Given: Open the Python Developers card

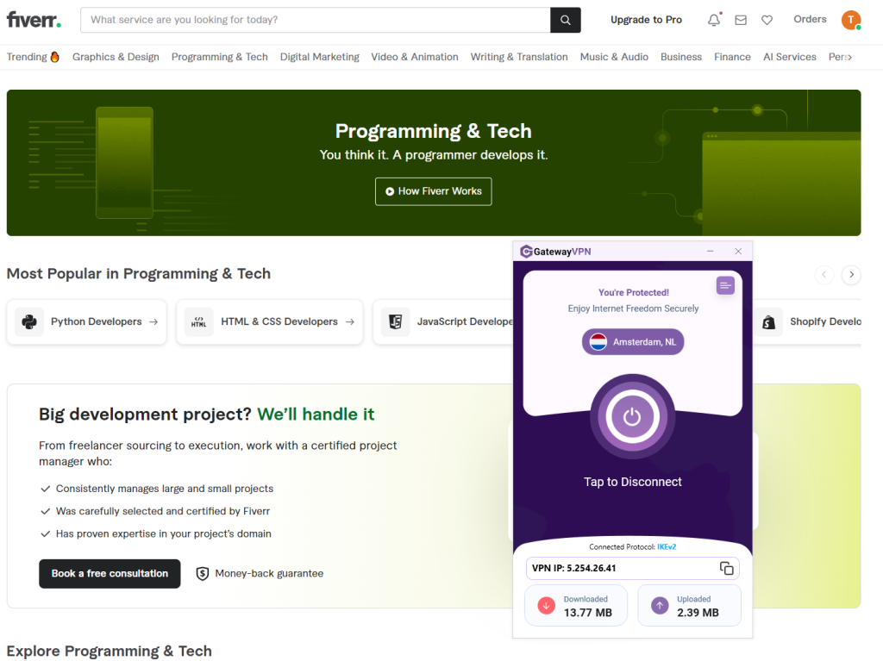Looking at the screenshot, I should [87, 321].
